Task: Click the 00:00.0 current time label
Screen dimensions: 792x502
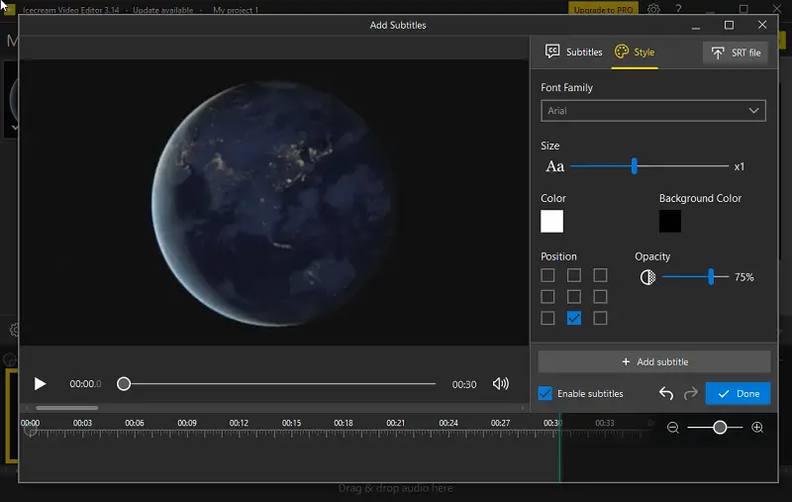Action: pyautogui.click(x=85, y=384)
